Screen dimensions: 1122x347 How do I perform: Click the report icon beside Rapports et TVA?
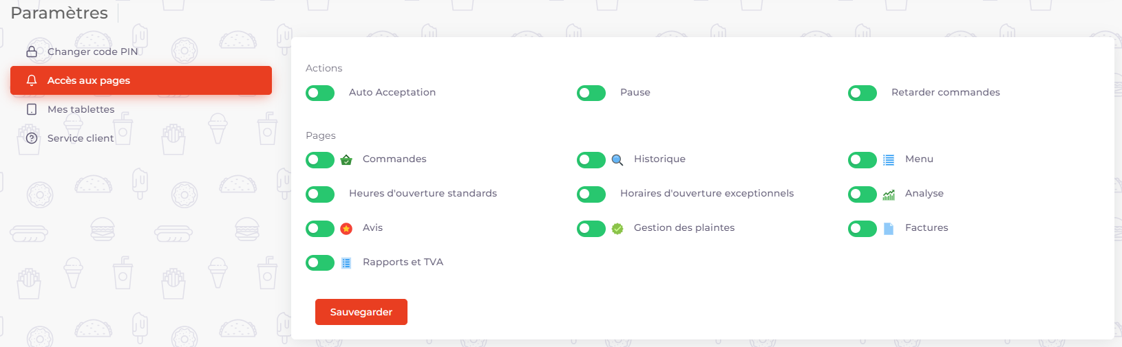click(346, 263)
